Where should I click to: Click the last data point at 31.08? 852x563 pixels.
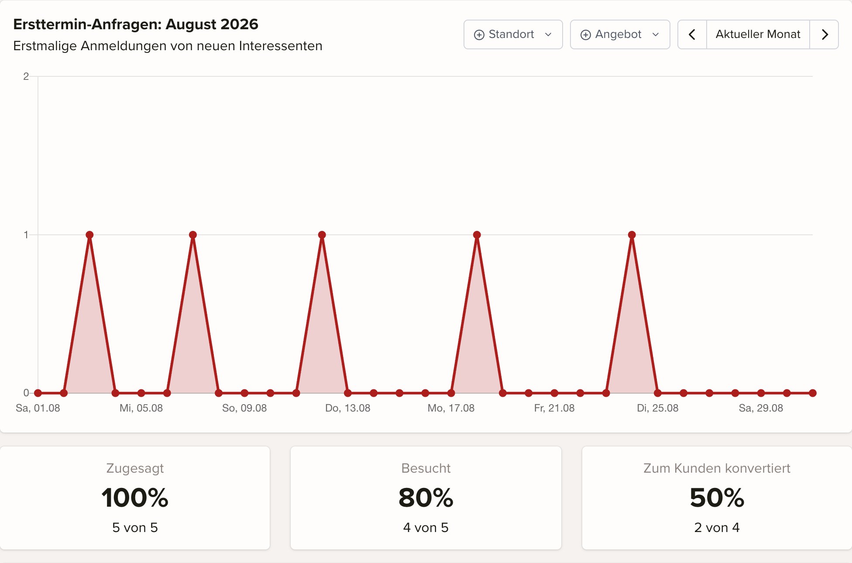tap(813, 393)
